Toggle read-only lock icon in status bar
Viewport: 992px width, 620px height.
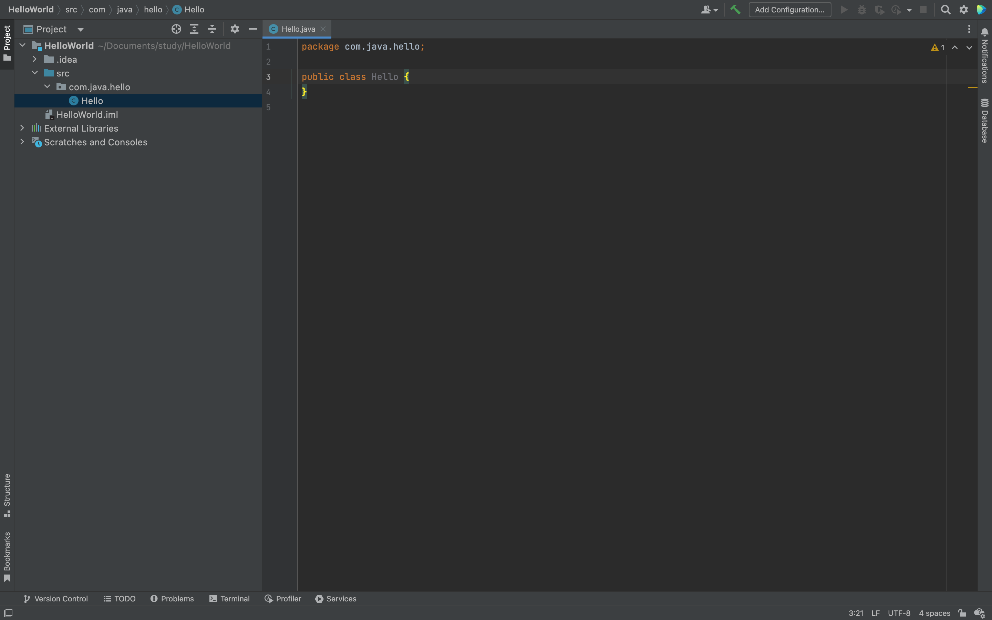tap(962, 613)
